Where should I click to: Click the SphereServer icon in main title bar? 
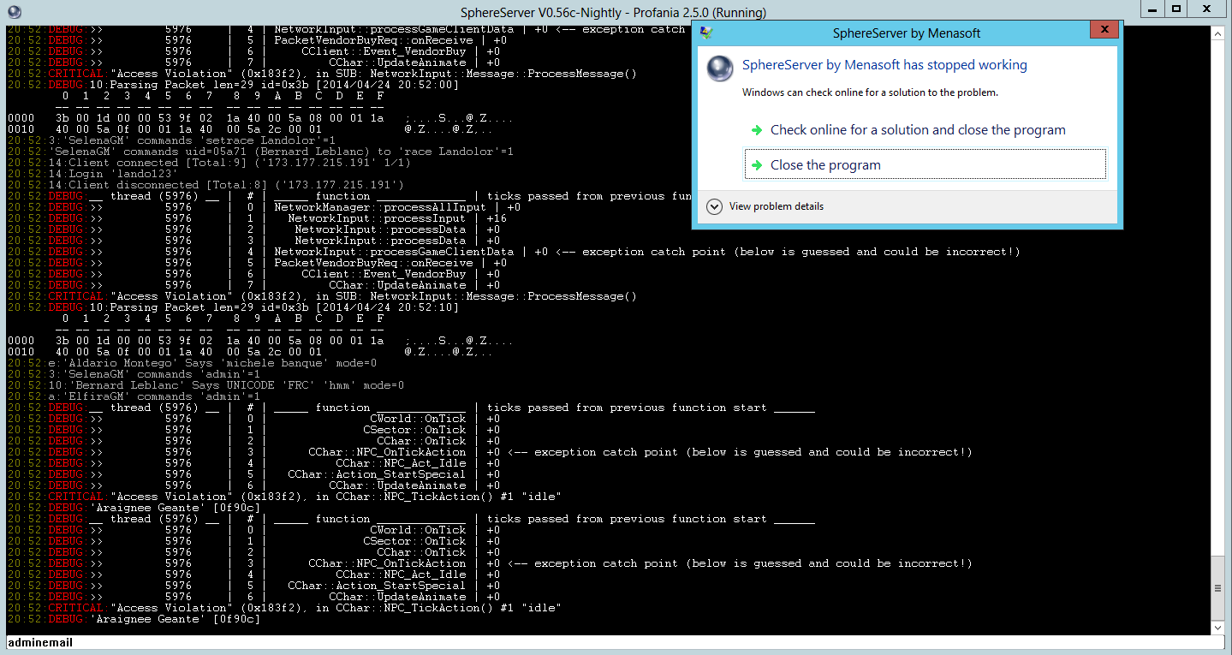pos(11,12)
